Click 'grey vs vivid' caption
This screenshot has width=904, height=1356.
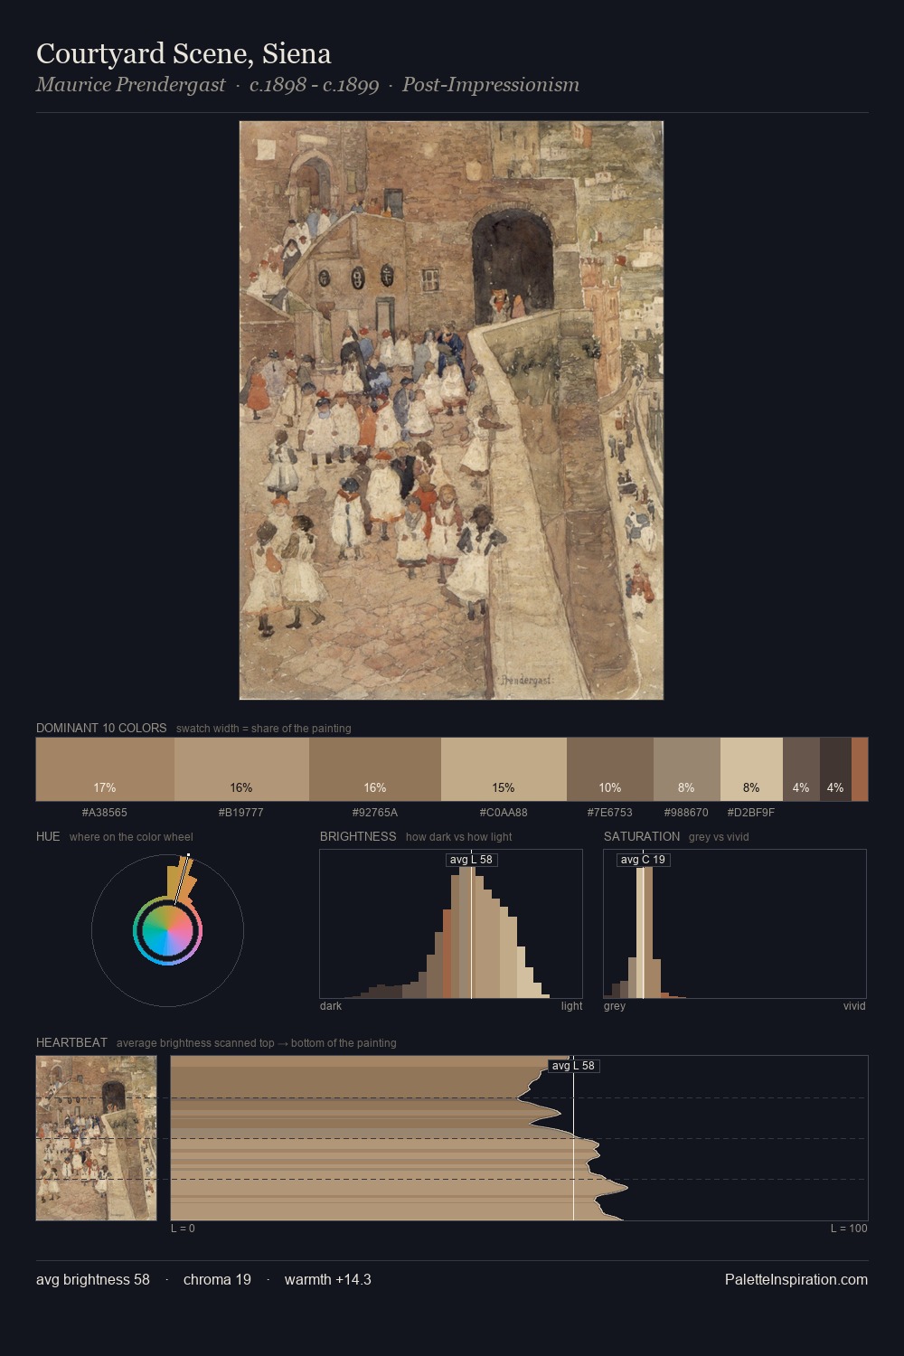[x=719, y=837]
